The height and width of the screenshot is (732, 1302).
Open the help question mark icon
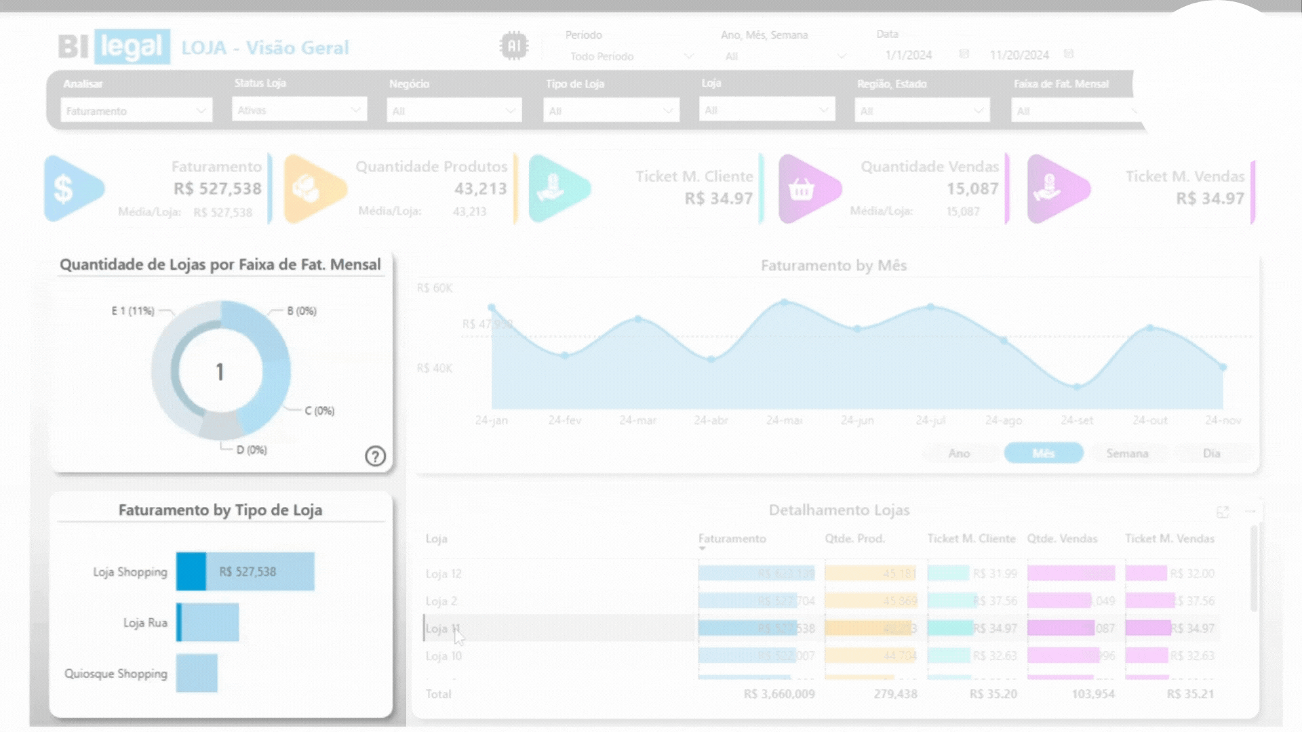pyautogui.click(x=375, y=456)
